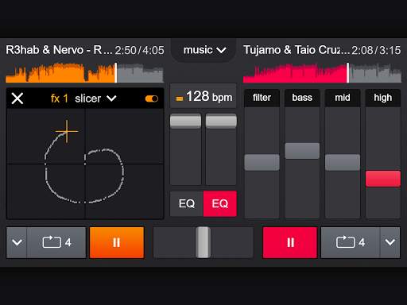Click the fx 1 label

(x=60, y=98)
